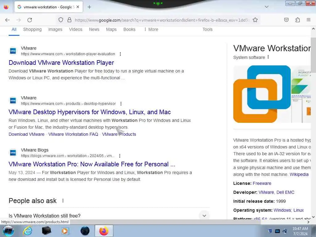Click the VMware Workstation FAQ sitelink

pyautogui.click(x=73, y=134)
